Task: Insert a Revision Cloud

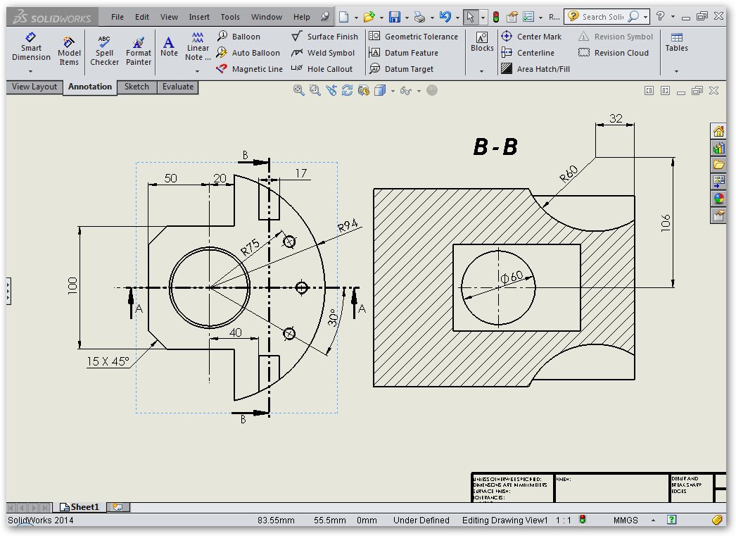Action: point(614,53)
